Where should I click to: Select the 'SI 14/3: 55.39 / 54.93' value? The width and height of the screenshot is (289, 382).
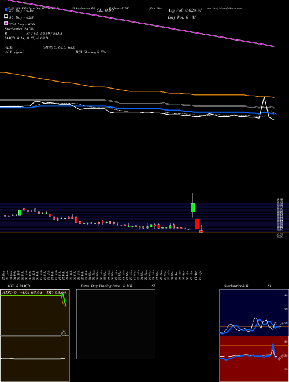click(x=45, y=34)
